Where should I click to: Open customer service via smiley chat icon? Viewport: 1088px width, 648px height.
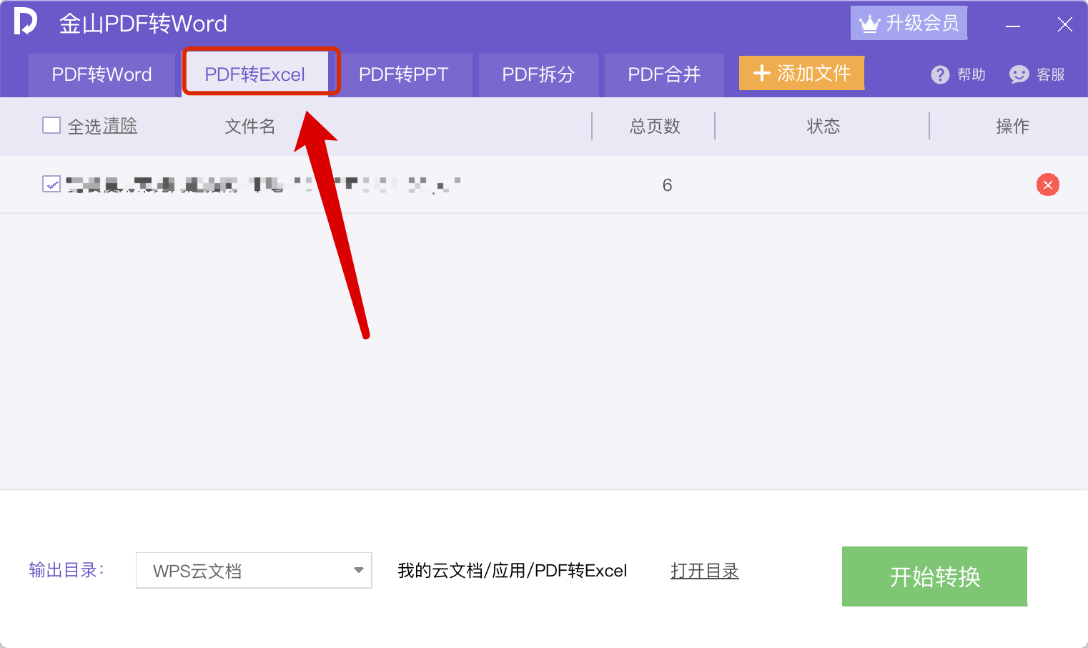[x=1019, y=75]
